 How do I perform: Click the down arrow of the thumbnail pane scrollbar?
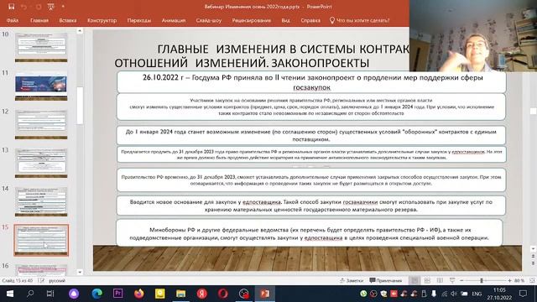80,272
